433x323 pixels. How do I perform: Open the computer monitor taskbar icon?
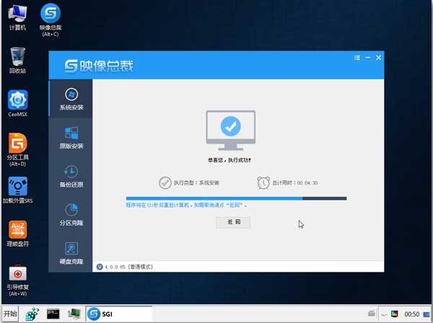(74, 314)
